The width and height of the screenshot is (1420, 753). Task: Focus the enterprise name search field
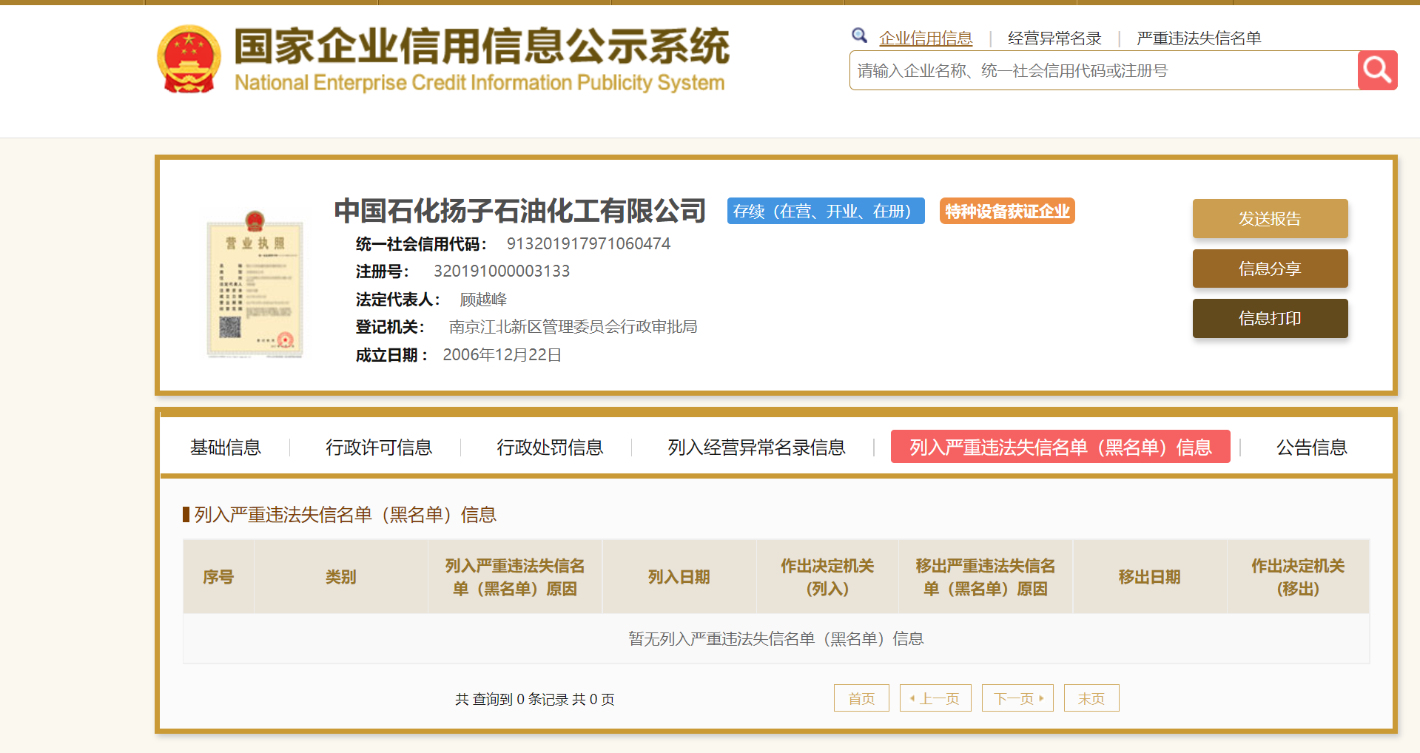tap(1103, 70)
